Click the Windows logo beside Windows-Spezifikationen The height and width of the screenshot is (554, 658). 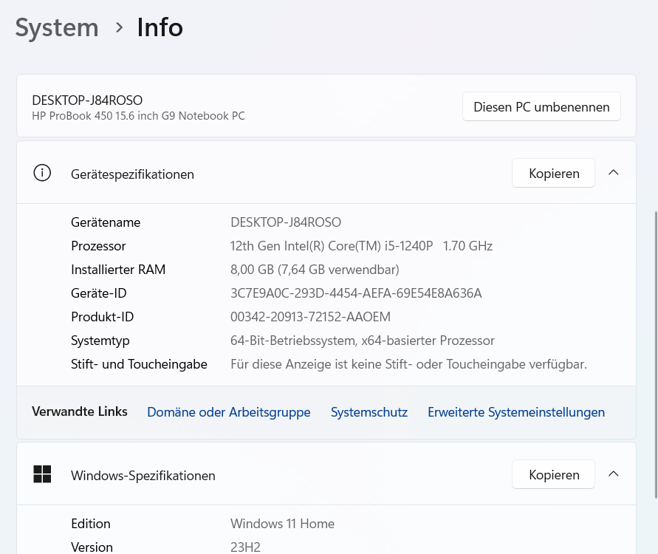(x=42, y=474)
